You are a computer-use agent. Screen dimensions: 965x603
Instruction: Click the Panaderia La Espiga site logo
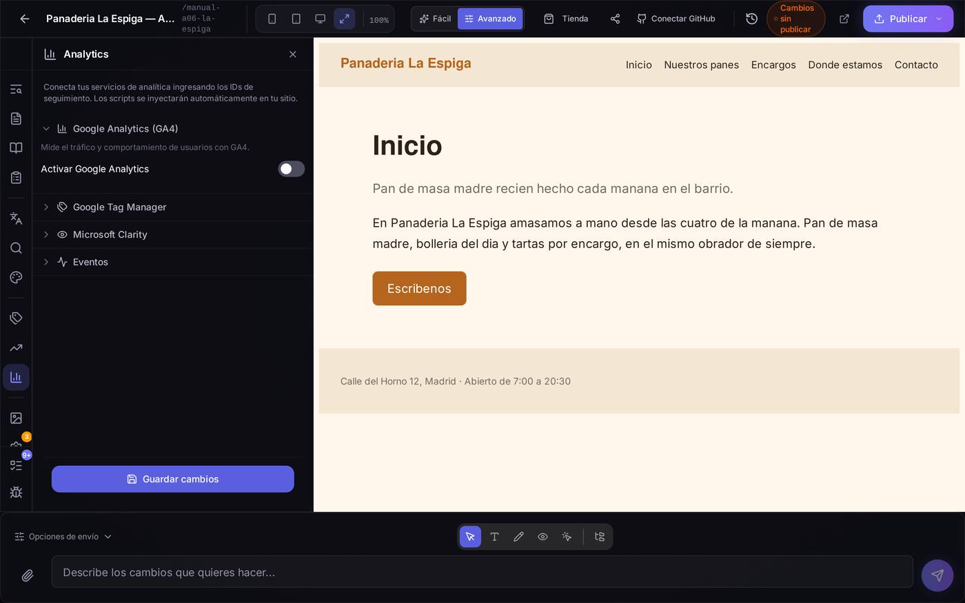(406, 63)
